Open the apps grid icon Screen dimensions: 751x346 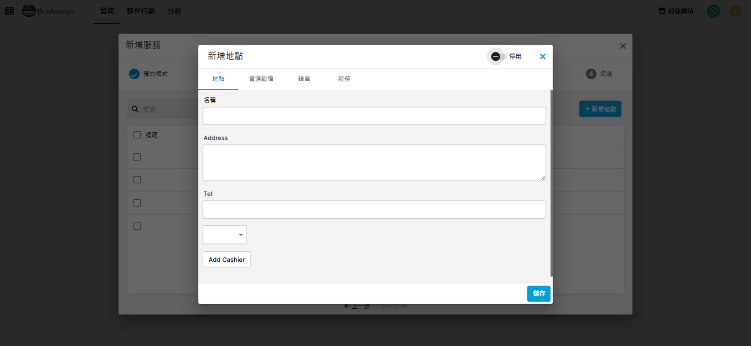pos(9,11)
